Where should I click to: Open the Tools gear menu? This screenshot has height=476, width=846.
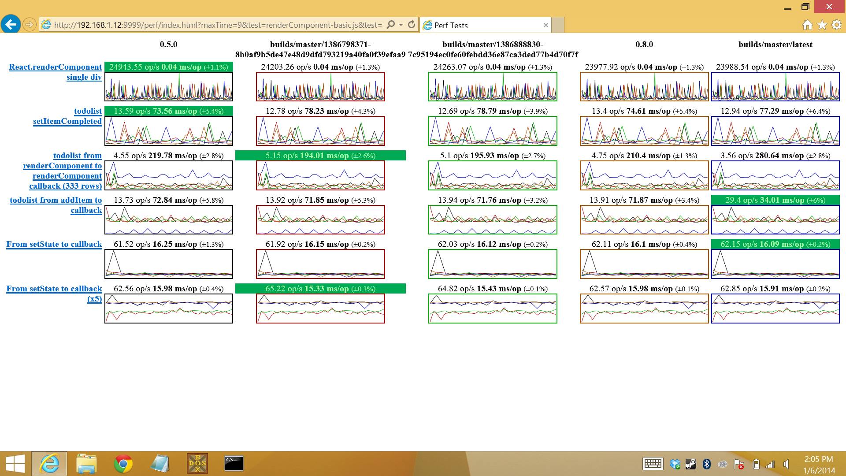pos(836,25)
